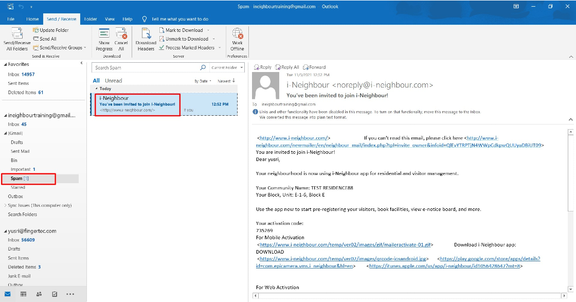Select the Spam folder
576x302 pixels.
(40, 179)
